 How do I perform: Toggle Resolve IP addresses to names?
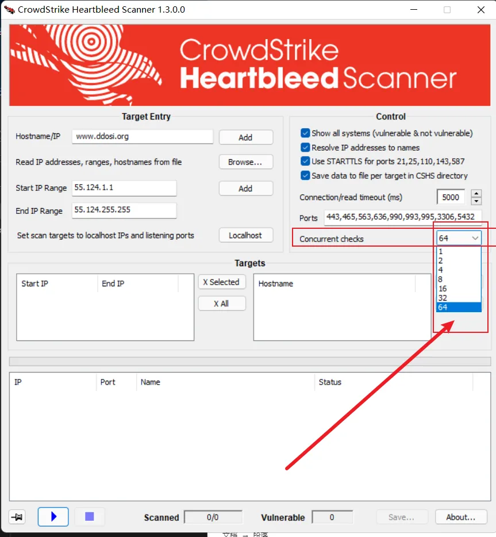pyautogui.click(x=305, y=147)
